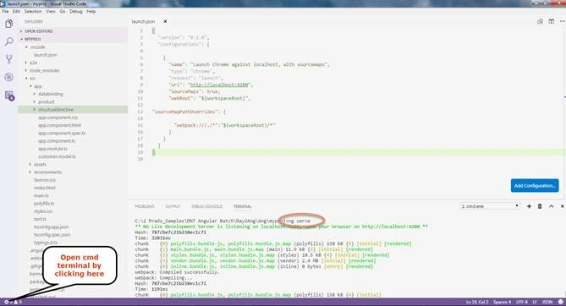The height and width of the screenshot is (306, 566).
Task: Split the editor using the split icon
Action: [x=552, y=22]
